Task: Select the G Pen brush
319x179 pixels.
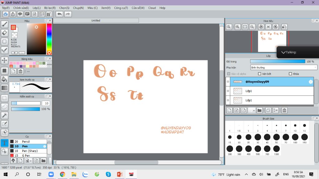Action: [x=28, y=155]
